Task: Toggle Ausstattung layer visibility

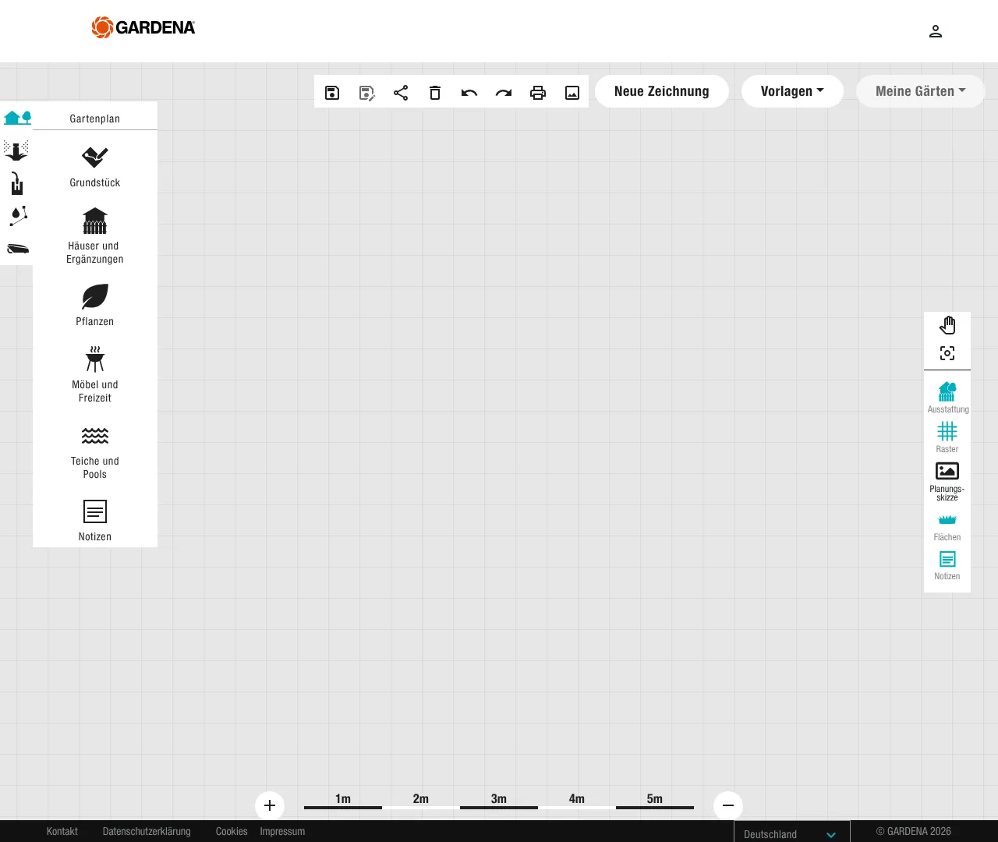Action: click(x=947, y=397)
